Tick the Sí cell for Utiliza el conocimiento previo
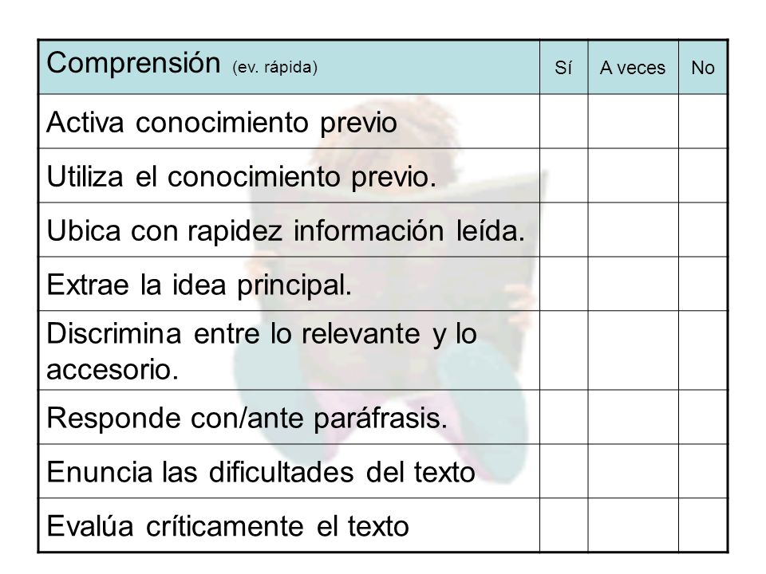766x574 pixels. coord(564,175)
